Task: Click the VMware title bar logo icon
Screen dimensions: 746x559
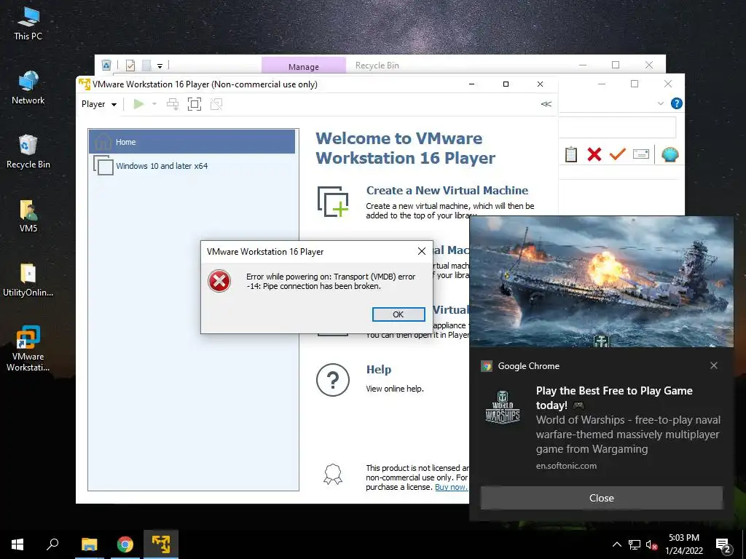Action: [x=85, y=84]
